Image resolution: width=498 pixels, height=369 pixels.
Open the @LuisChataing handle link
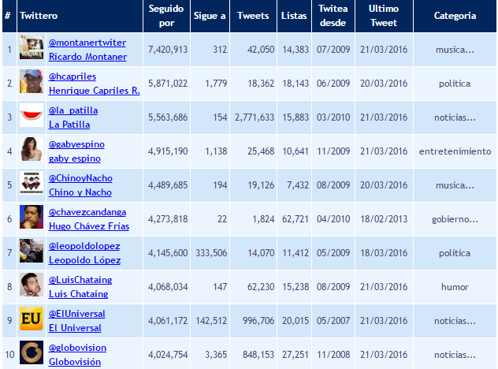(80, 280)
